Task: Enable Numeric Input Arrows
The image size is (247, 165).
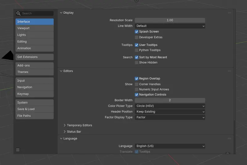Action: [136, 89]
